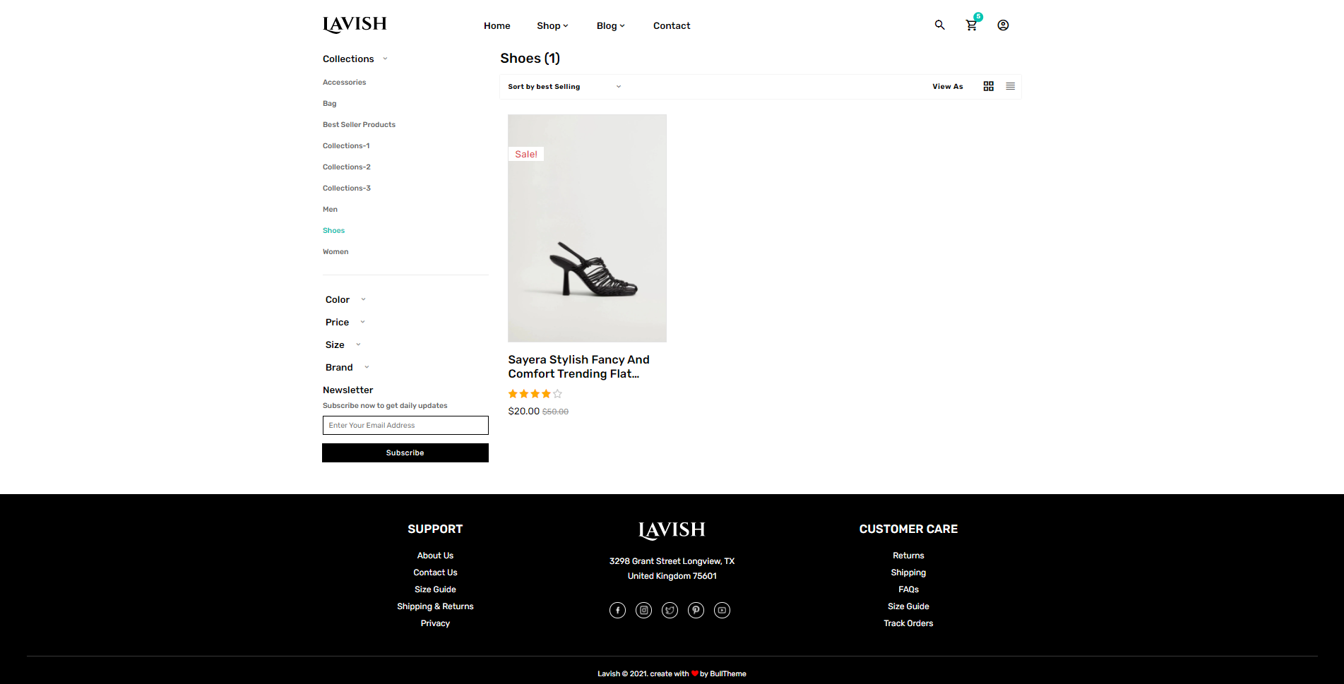The height and width of the screenshot is (684, 1344).
Task: Click the LAVISH footer logo
Action: pos(672,530)
